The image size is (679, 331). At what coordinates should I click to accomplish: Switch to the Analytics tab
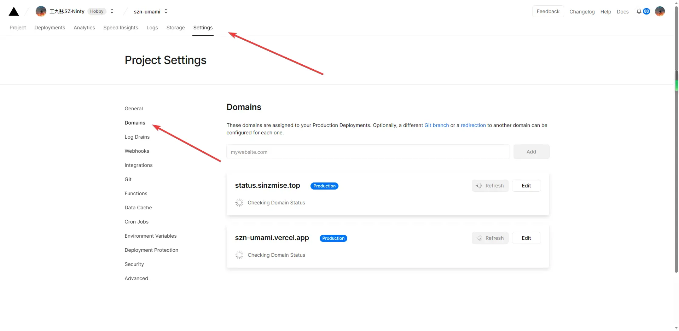(x=84, y=28)
